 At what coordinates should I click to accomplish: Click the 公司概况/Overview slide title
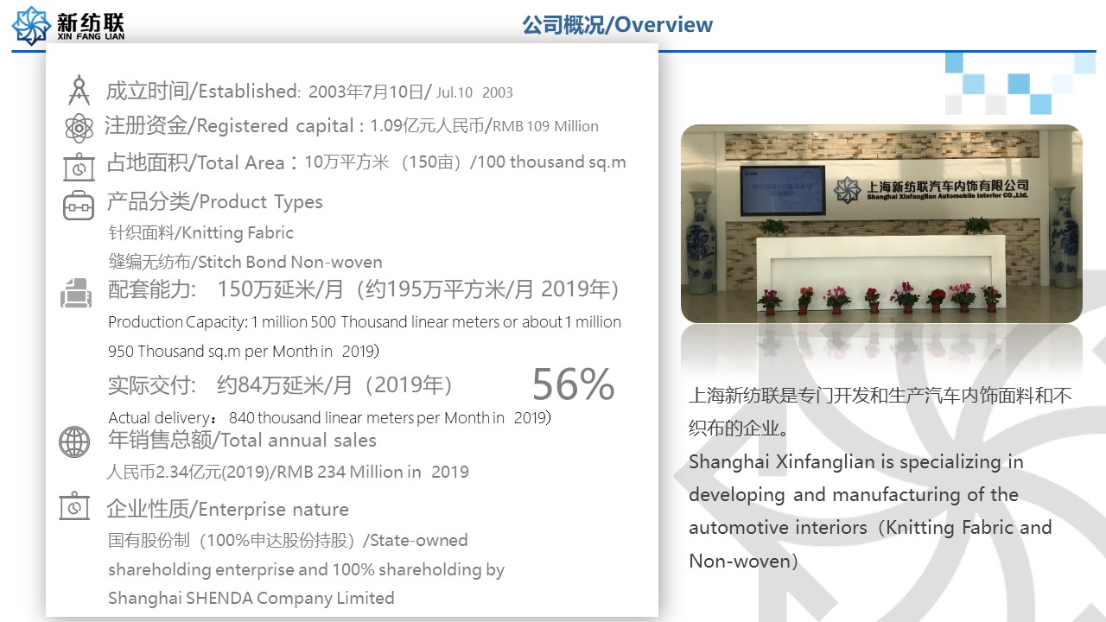pyautogui.click(x=617, y=24)
